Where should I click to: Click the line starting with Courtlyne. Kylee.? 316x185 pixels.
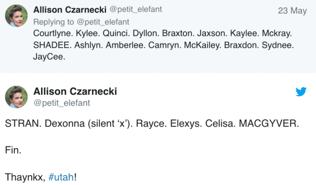163,33
